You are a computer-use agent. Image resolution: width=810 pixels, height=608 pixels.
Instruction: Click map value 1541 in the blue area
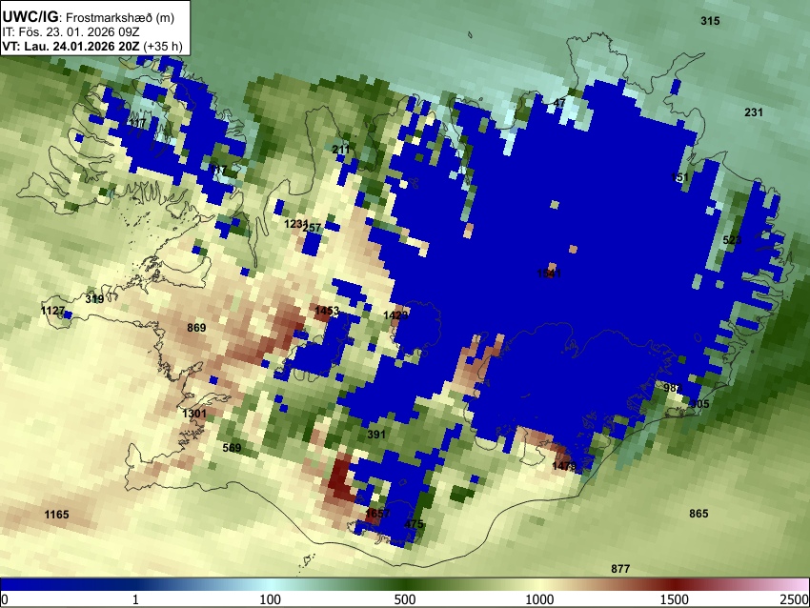[549, 274]
